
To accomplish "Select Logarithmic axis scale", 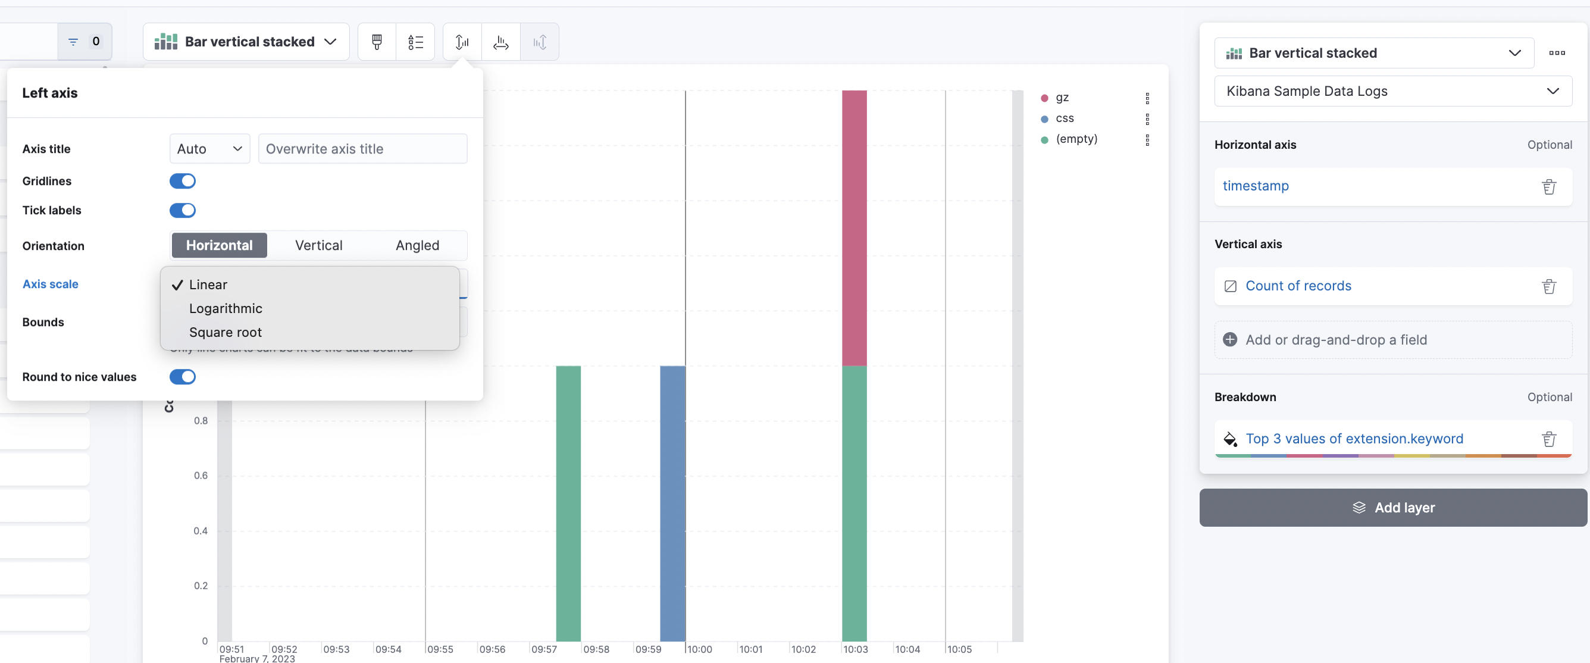I will pos(226,308).
